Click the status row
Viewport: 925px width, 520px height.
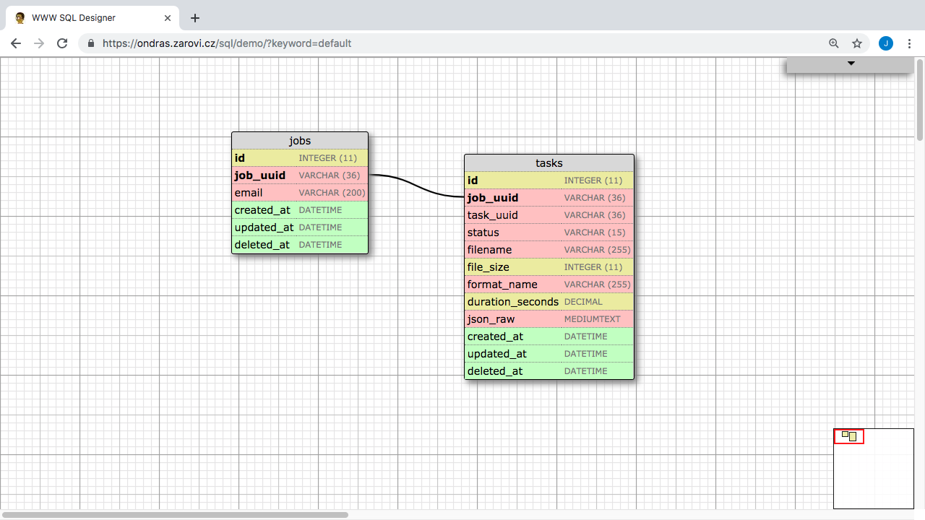(x=549, y=232)
